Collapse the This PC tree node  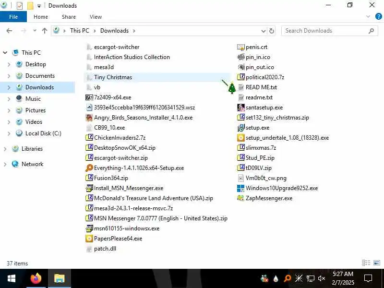[x=5, y=53]
